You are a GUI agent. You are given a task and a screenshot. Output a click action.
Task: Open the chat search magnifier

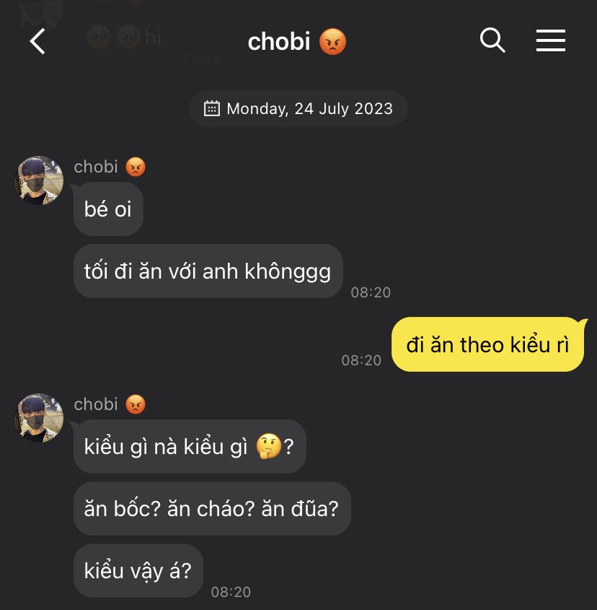pos(492,40)
